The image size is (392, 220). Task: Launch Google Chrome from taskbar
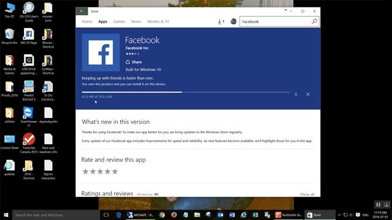[162, 215]
